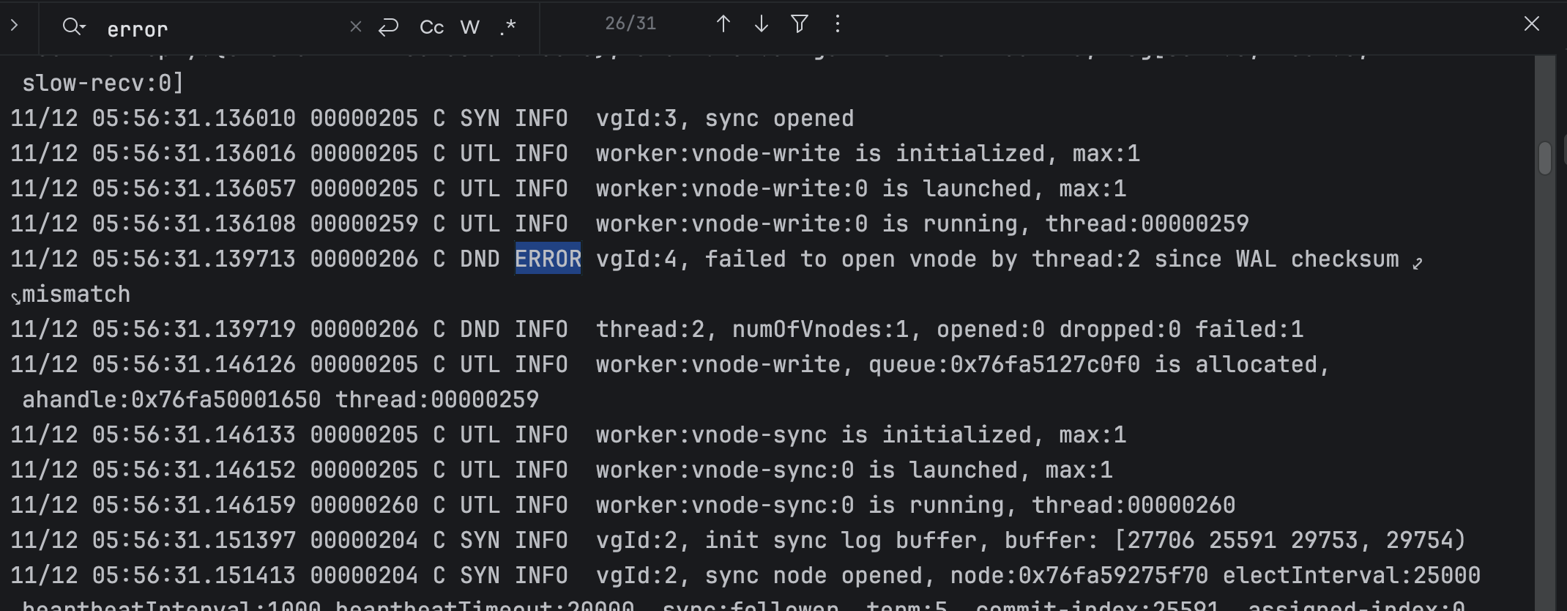
Task: Jump to next occurrence with down arrow
Action: click(762, 24)
